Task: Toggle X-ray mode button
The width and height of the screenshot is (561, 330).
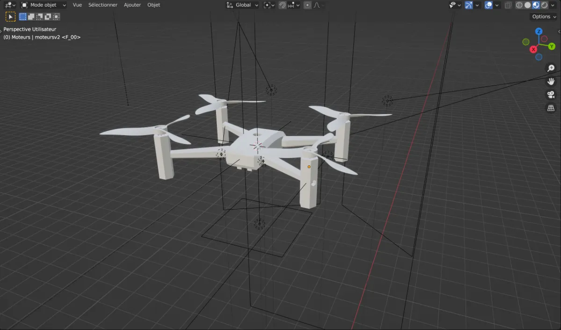Action: pyautogui.click(x=508, y=5)
